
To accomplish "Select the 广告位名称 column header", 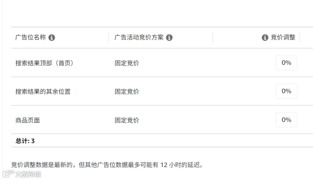I will pos(31,37).
